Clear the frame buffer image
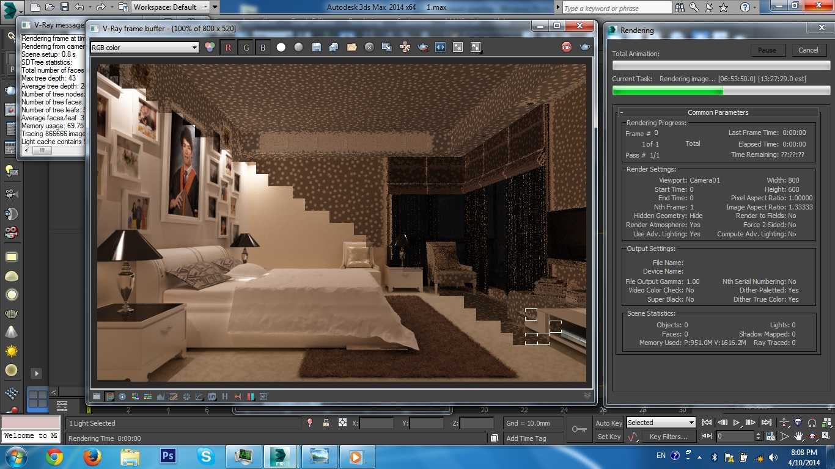This screenshot has width=835, height=469. (x=369, y=47)
